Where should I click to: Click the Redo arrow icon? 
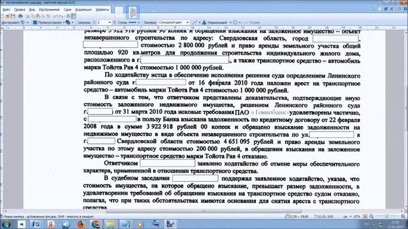tap(61, 16)
